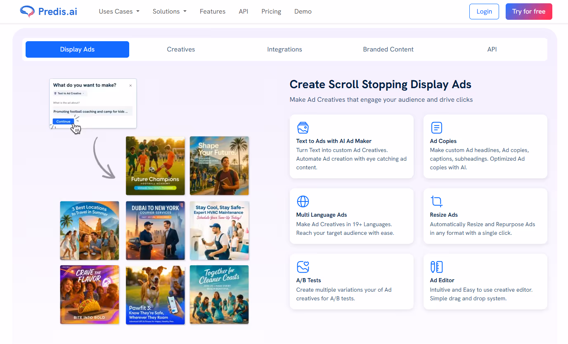This screenshot has width=568, height=344.
Task: Click the Try for free button
Action: (x=529, y=12)
